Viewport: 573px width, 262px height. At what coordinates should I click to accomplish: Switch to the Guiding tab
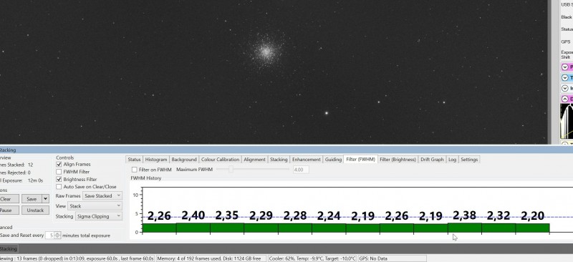(x=333, y=160)
